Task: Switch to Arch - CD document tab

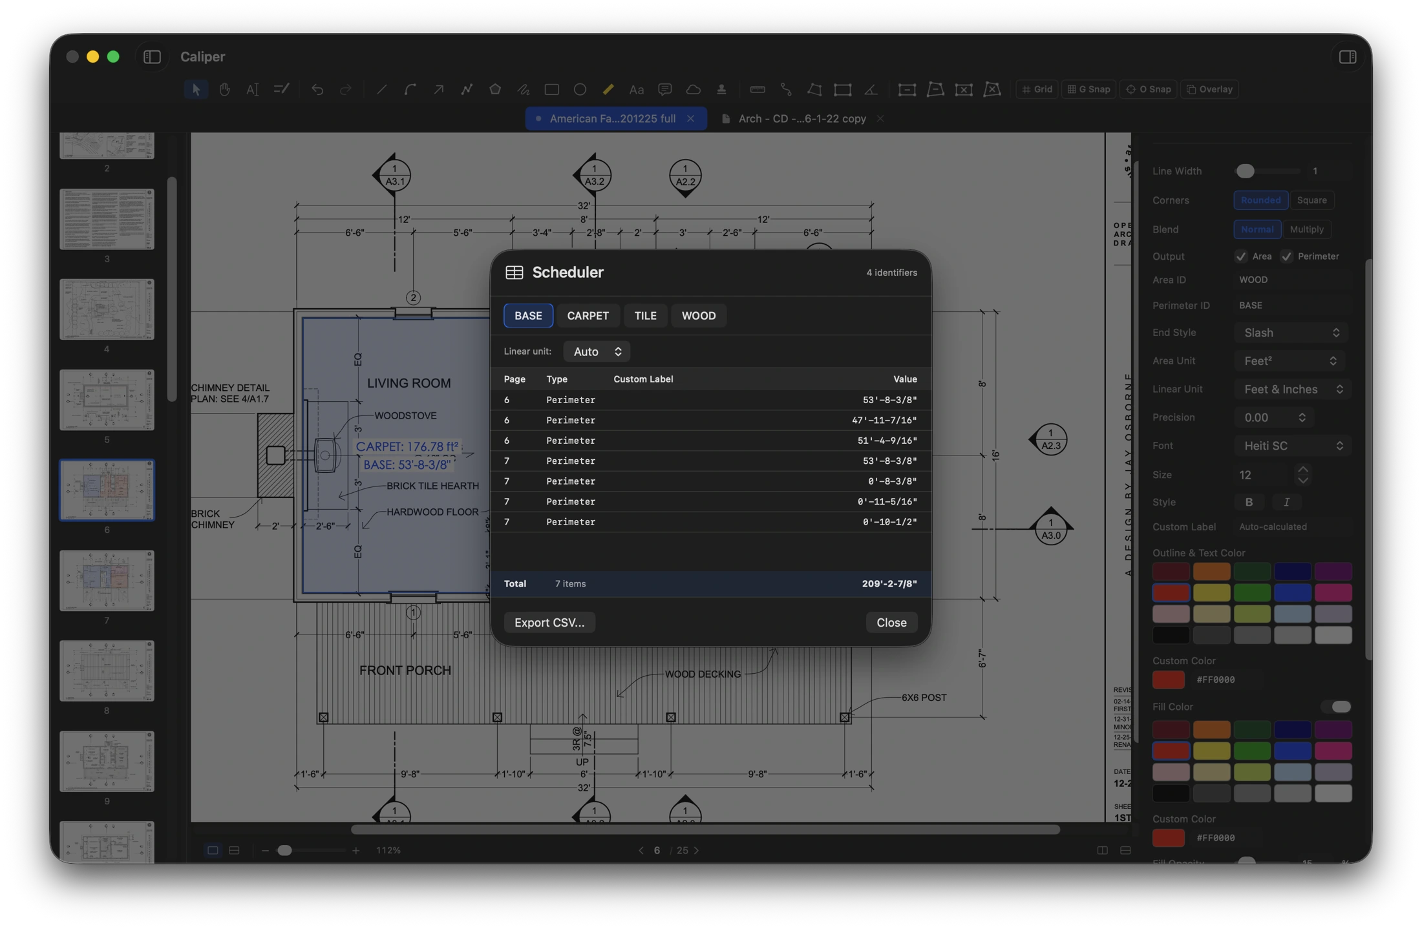Action: point(802,119)
